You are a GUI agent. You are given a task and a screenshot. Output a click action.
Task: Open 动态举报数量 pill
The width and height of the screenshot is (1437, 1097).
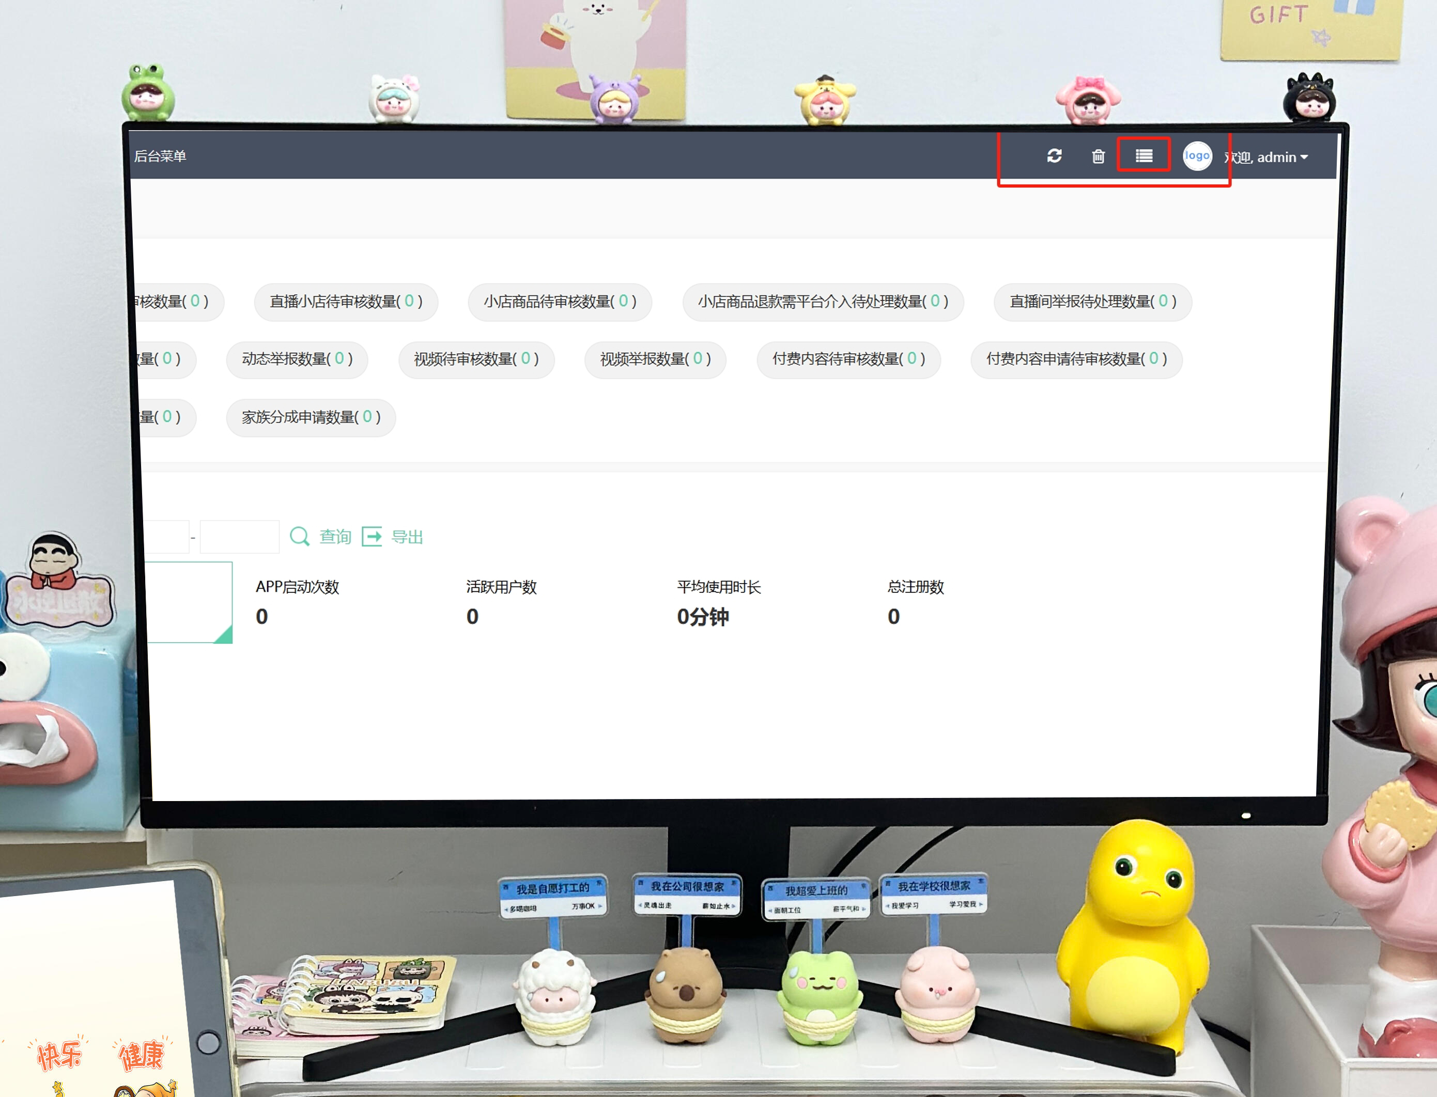click(297, 359)
